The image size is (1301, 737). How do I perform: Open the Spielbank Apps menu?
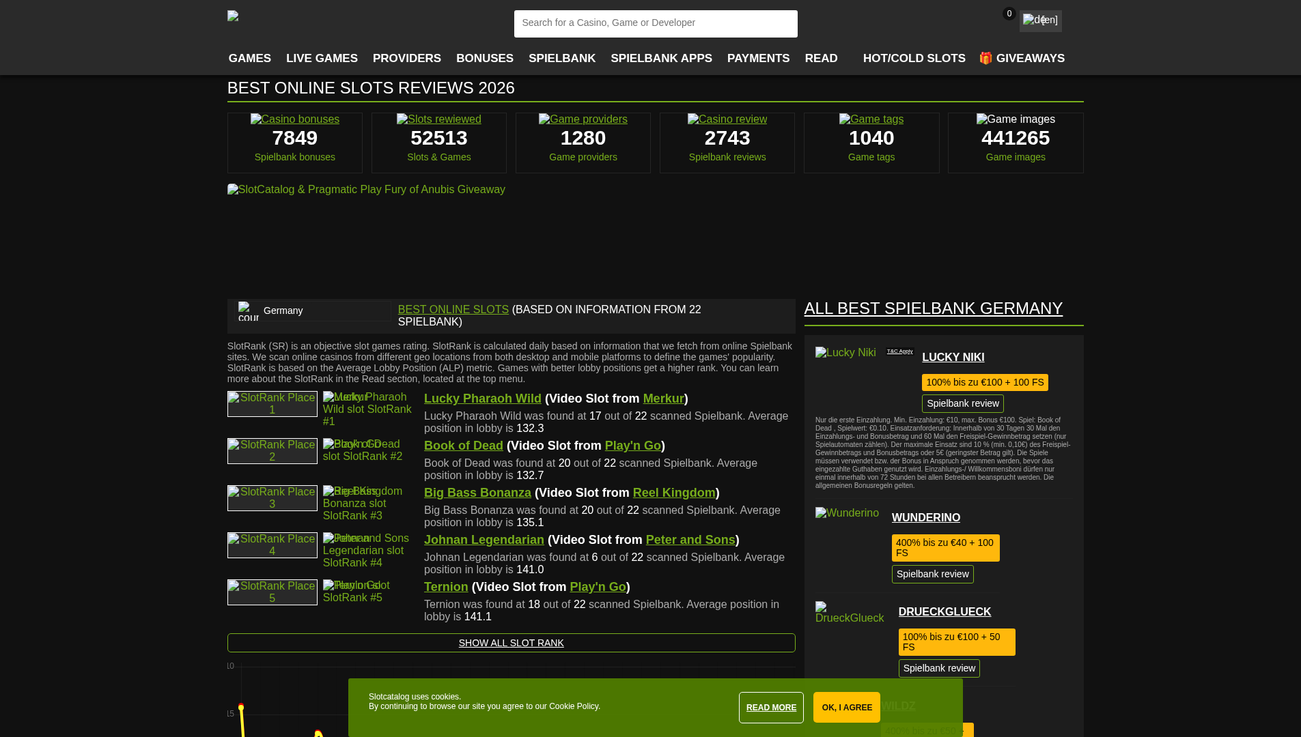(x=661, y=59)
